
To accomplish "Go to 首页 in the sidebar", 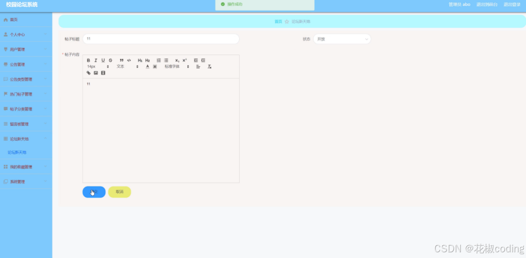I will (x=26, y=20).
